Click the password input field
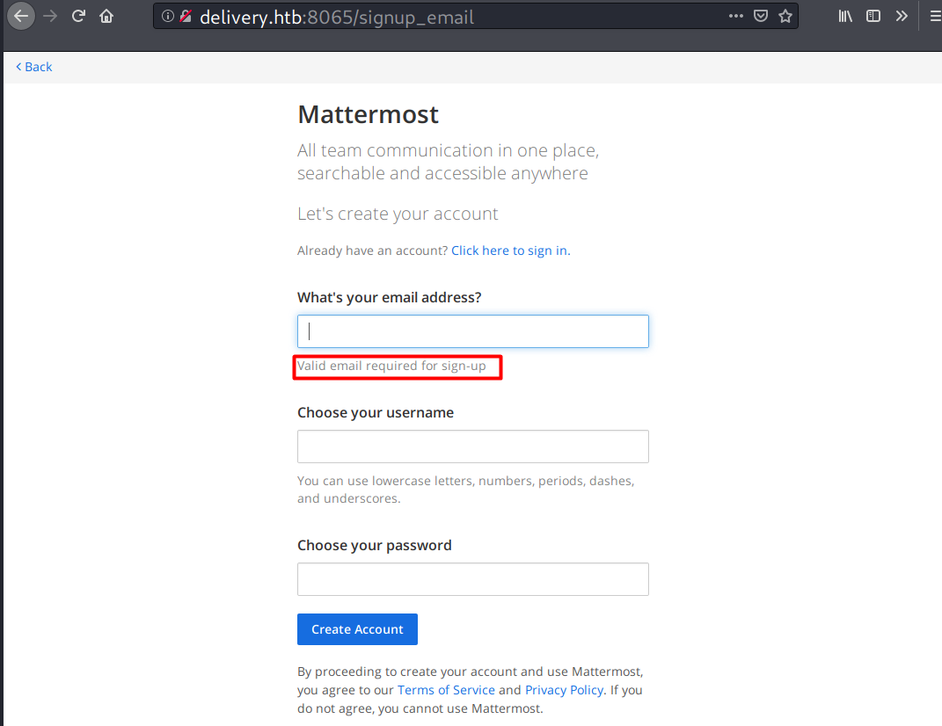The width and height of the screenshot is (942, 726). pos(473,579)
